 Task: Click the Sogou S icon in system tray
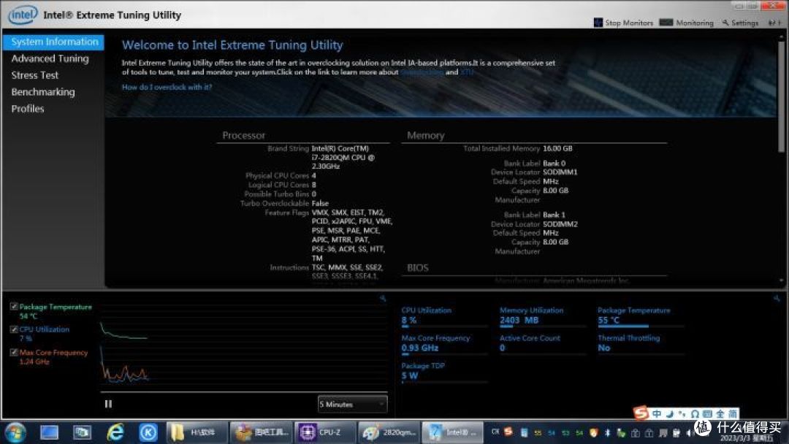click(508, 432)
